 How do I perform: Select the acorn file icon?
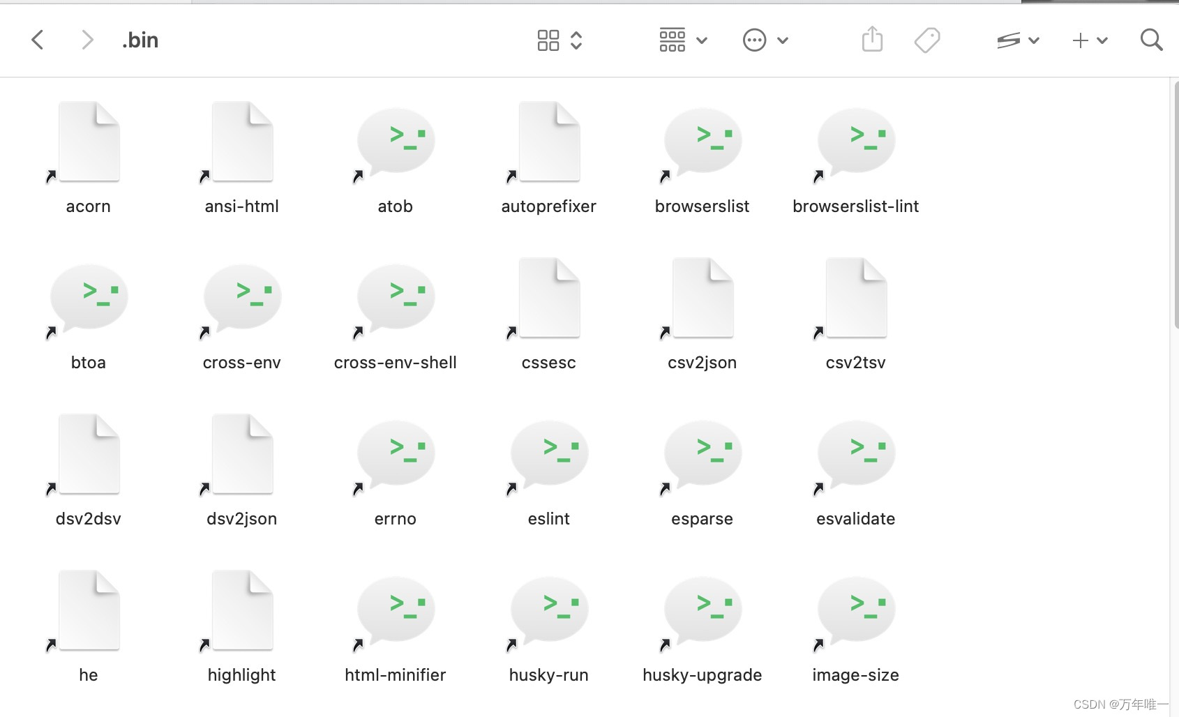(x=89, y=142)
